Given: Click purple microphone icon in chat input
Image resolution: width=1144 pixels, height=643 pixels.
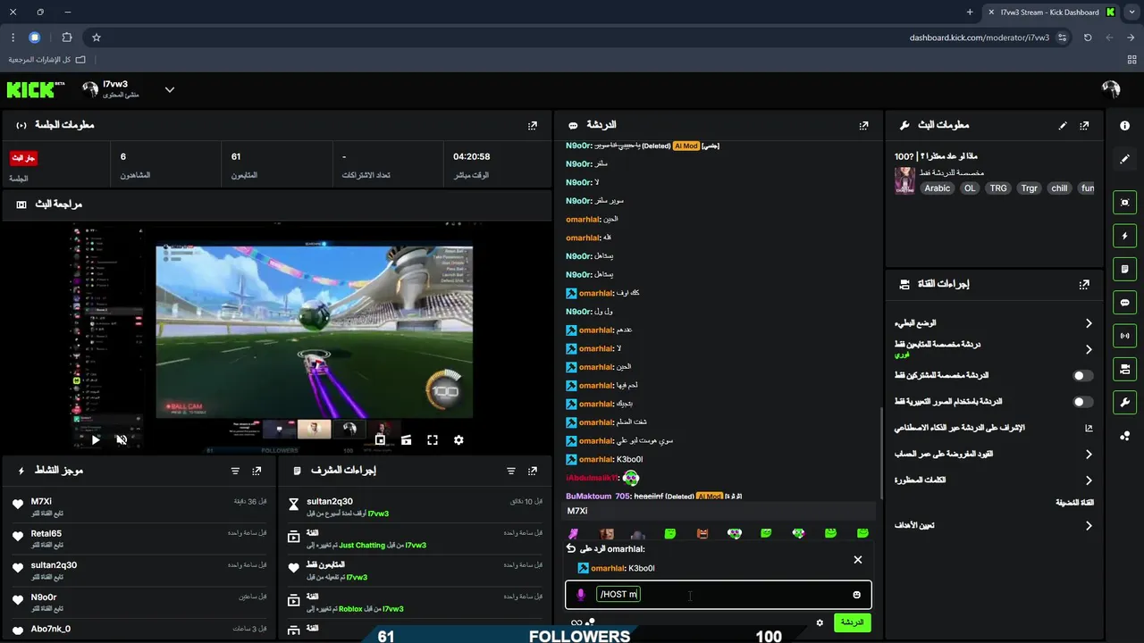Looking at the screenshot, I should (x=580, y=595).
